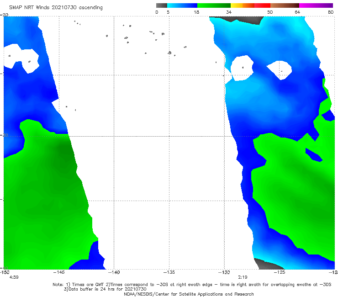The height and width of the screenshot is (297, 338).
Task: Click the green segment of the wind color bar
Action: [x=214, y=5]
